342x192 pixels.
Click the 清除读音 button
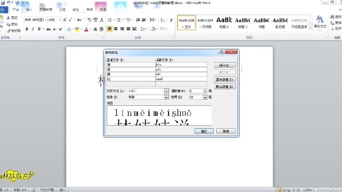[225, 79]
